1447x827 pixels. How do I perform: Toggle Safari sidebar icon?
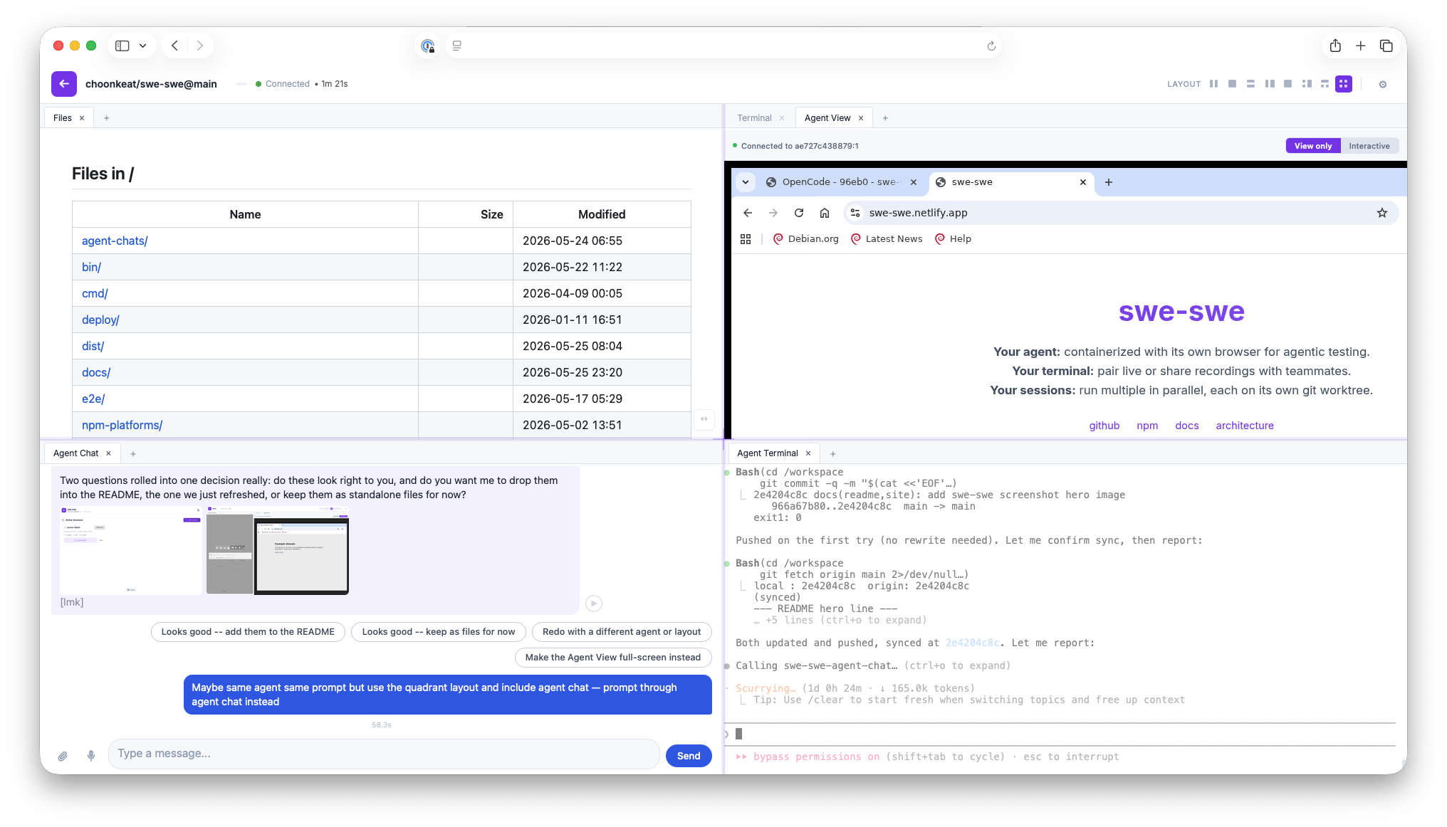tap(122, 46)
